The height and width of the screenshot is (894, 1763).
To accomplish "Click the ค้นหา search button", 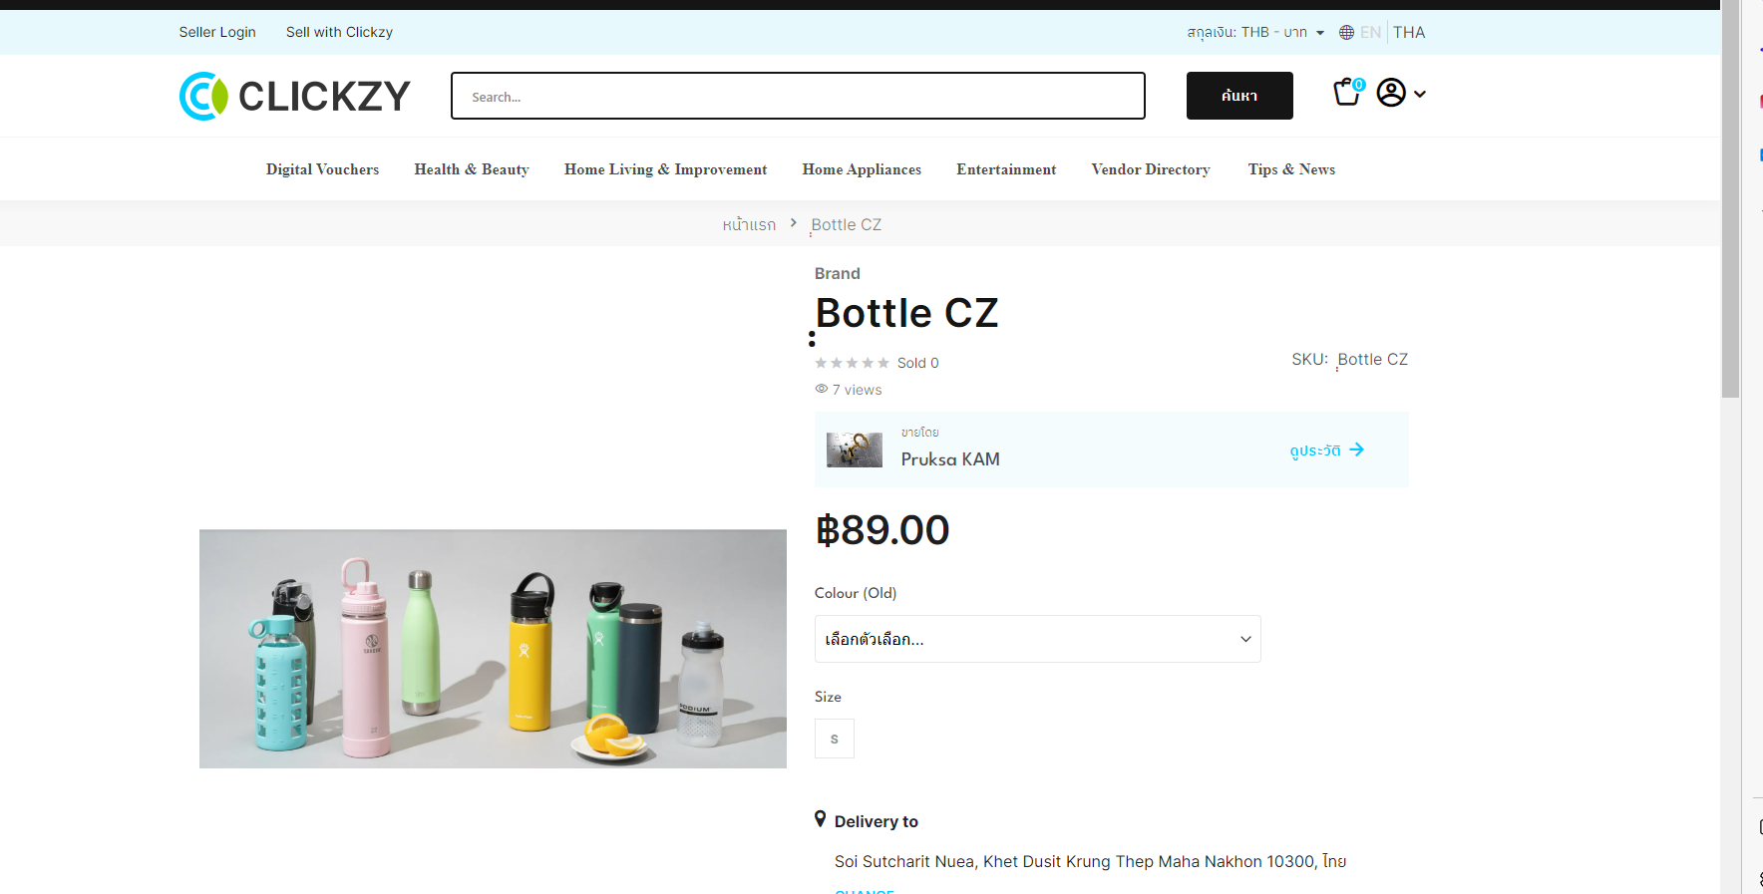I will click(1239, 96).
